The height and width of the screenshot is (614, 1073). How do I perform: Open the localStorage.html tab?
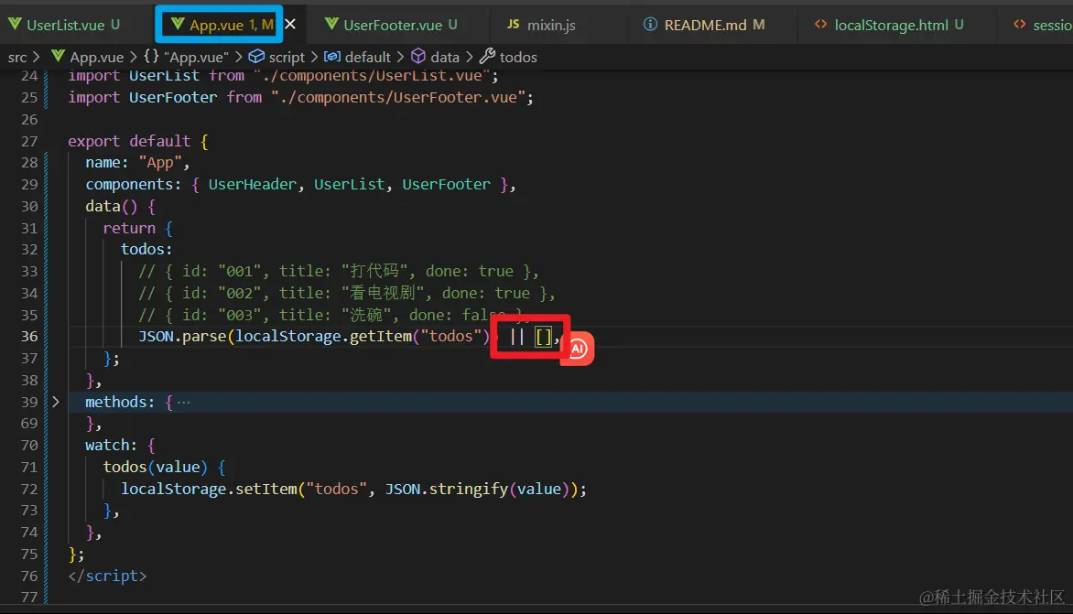click(889, 26)
